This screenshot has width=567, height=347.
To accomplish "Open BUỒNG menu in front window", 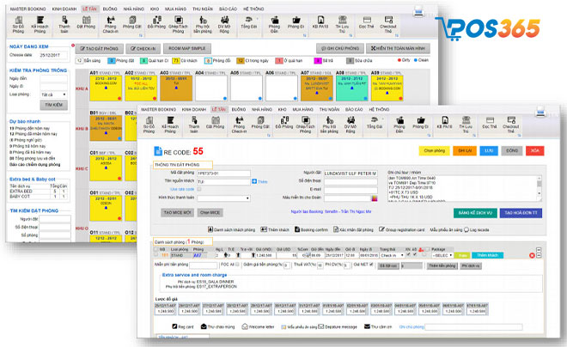I will coord(239,110).
